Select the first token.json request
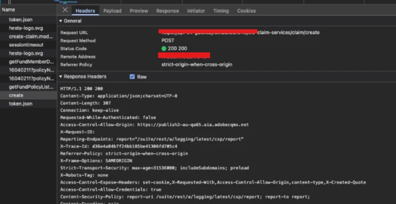This screenshot has height=204, width=396. [x=28, y=20]
